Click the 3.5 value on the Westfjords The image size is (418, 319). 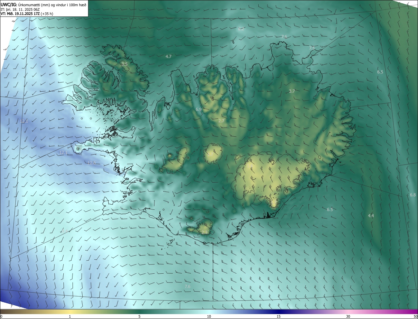[x=124, y=64]
